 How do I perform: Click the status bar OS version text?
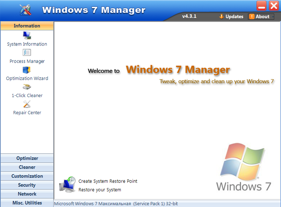[x=116, y=203]
